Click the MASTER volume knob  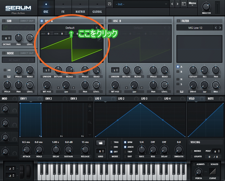[206, 7]
